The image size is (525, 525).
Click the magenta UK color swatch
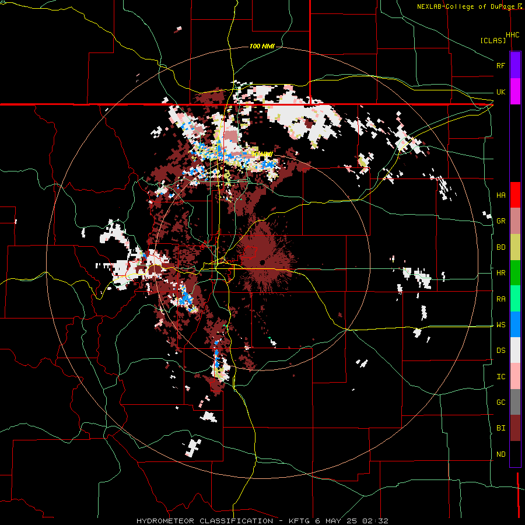(515, 92)
